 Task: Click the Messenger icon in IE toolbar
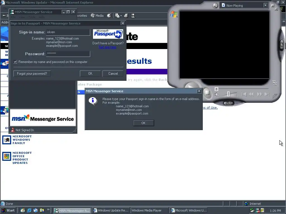133,16
